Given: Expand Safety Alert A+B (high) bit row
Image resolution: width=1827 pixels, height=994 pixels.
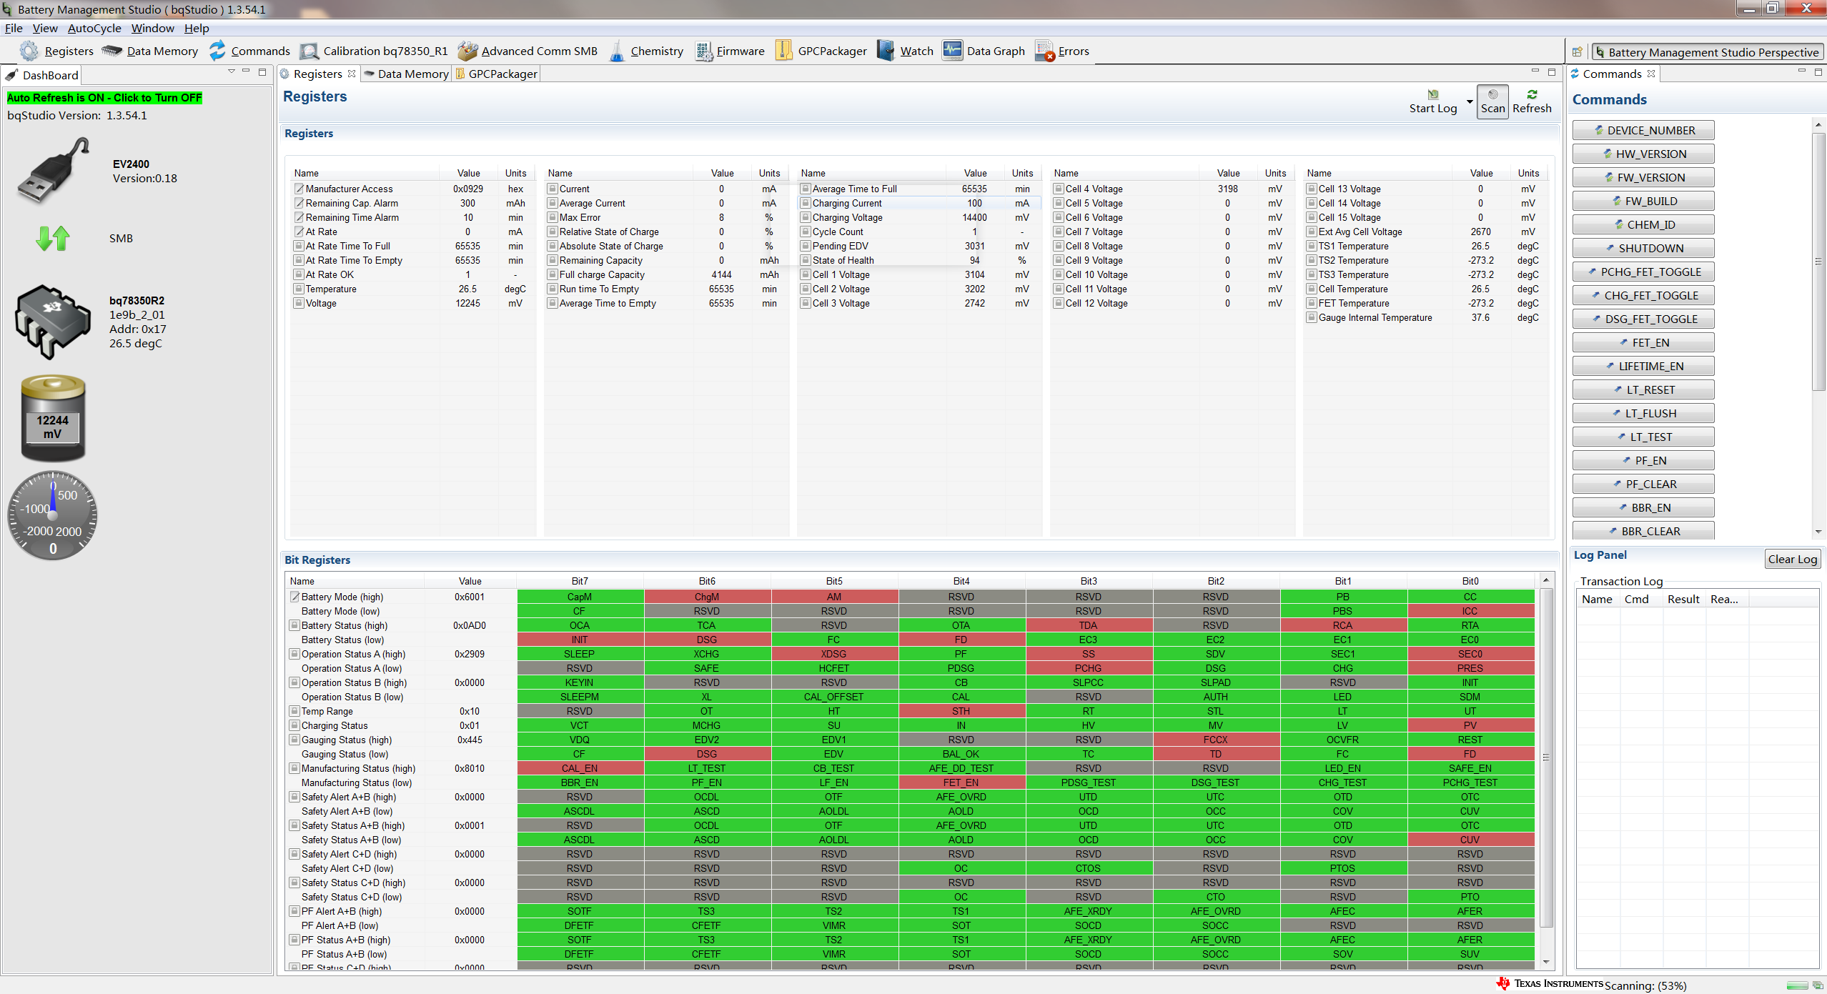Looking at the screenshot, I should (x=294, y=797).
